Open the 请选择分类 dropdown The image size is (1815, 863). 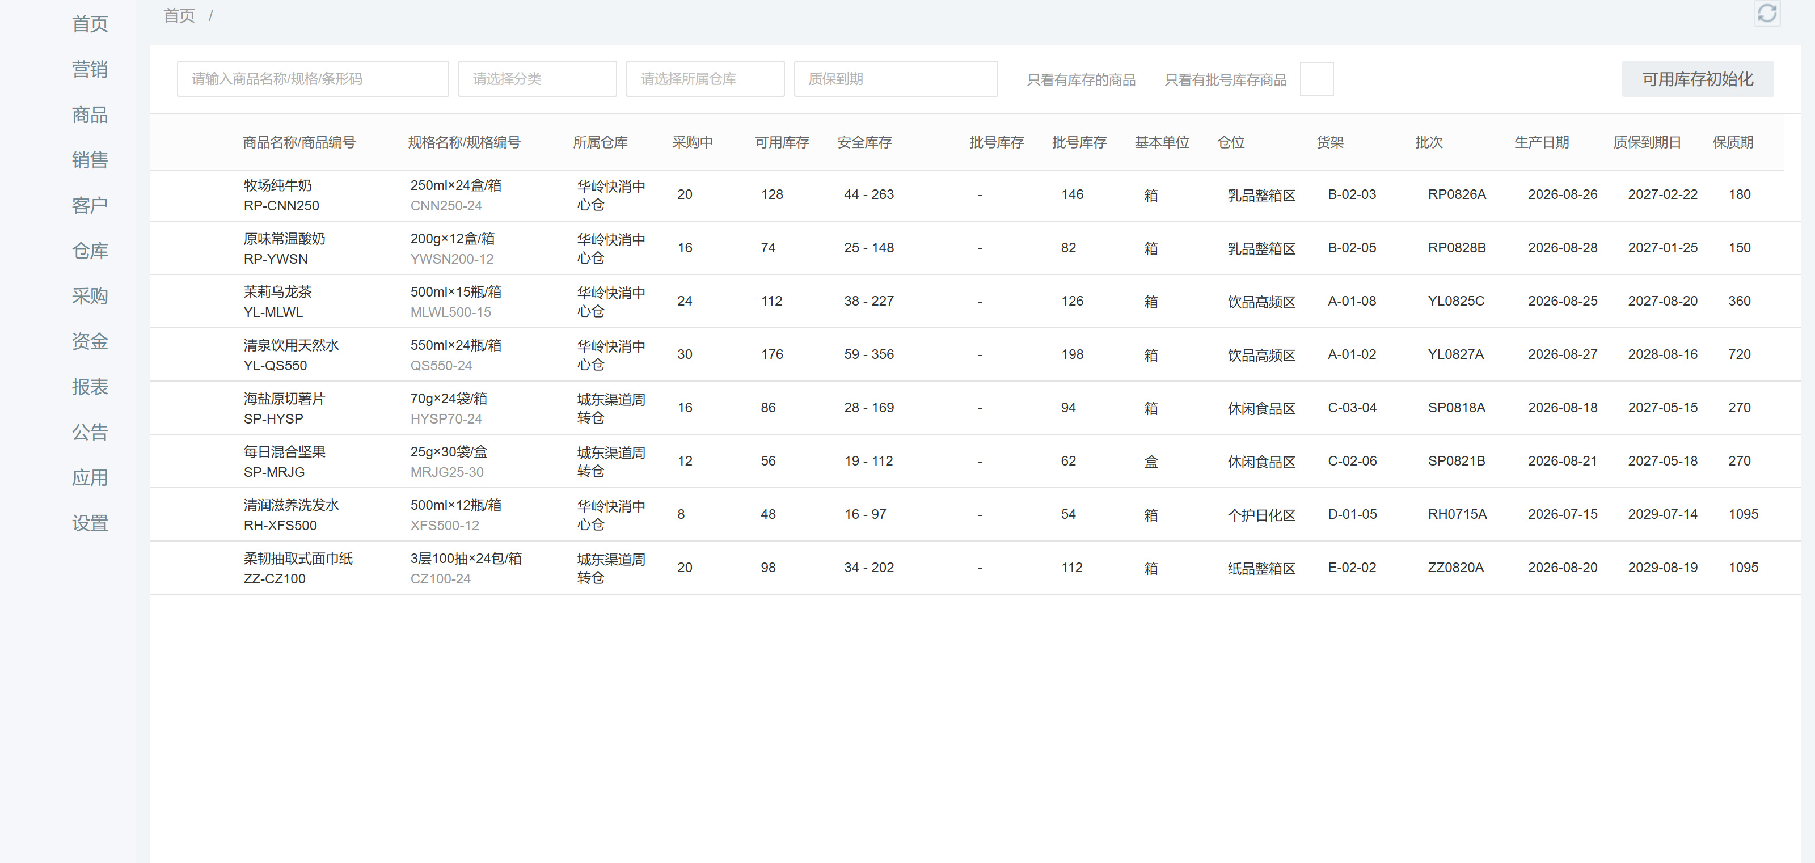[537, 79]
